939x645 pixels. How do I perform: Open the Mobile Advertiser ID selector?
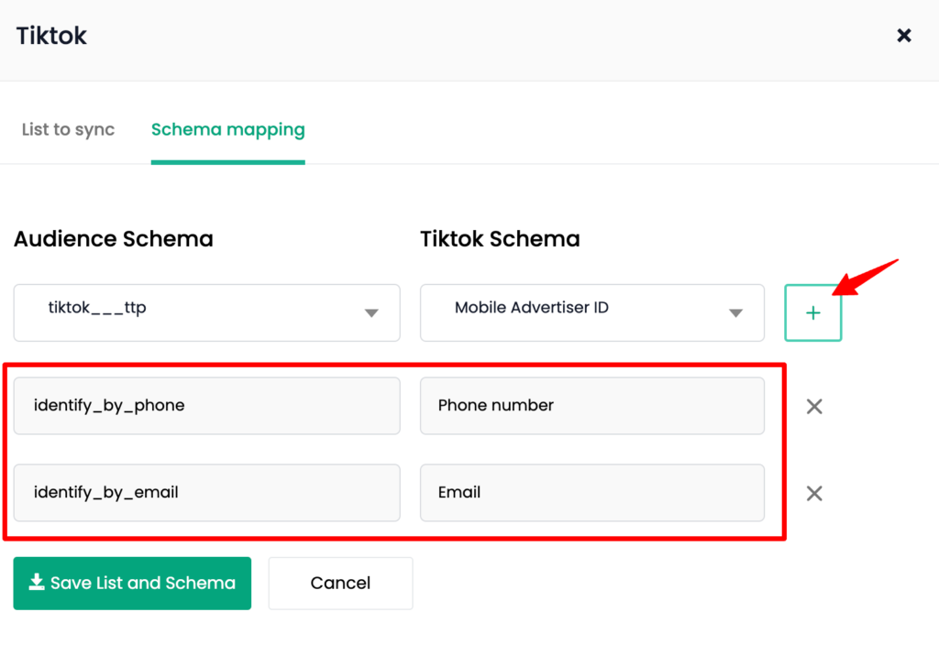[591, 313]
